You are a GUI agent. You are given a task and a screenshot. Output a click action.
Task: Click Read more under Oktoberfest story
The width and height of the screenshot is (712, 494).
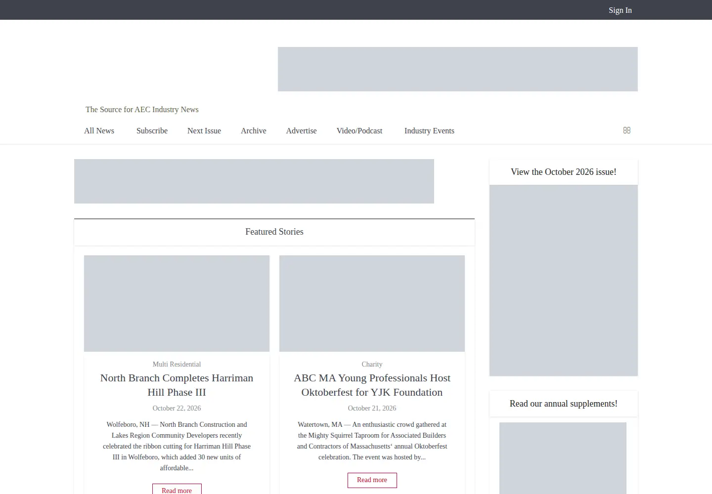pos(372,480)
